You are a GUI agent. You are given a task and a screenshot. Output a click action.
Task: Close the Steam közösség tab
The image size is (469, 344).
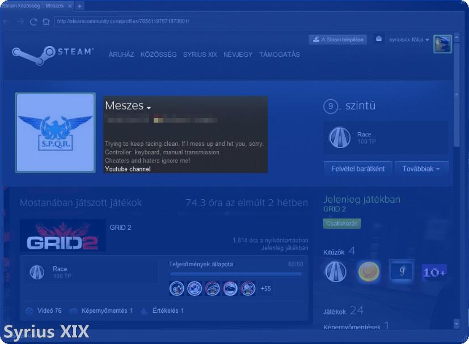70,6
